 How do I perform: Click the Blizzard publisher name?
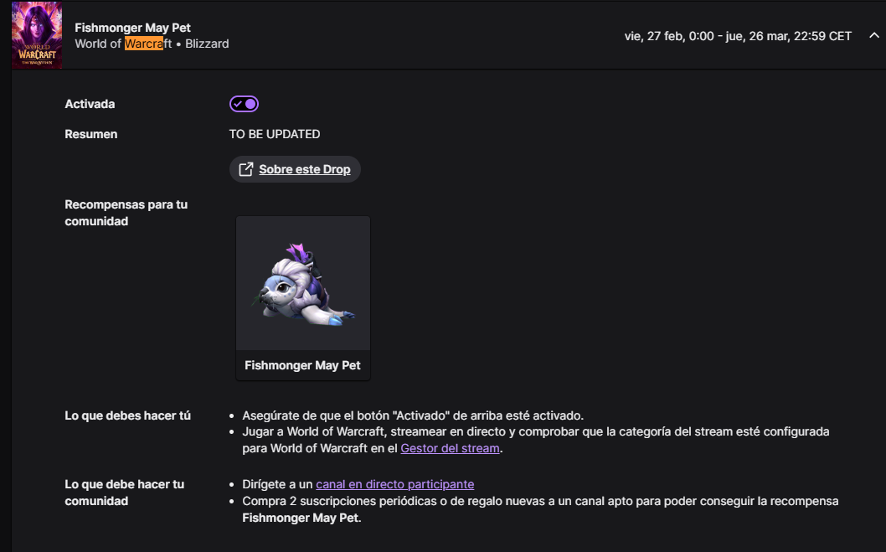pos(207,44)
